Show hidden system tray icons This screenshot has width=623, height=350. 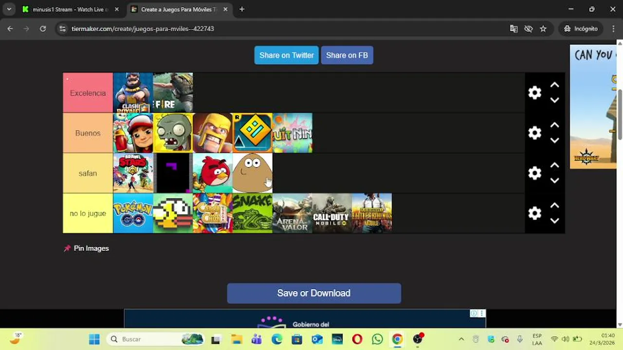click(461, 339)
